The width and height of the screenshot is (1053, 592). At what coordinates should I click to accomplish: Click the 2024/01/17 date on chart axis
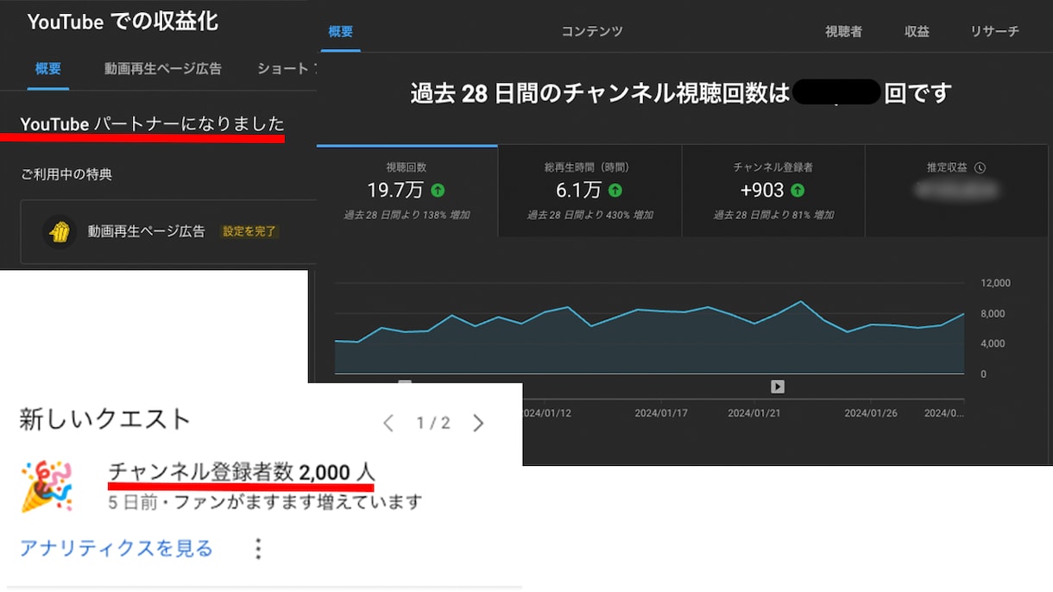click(x=661, y=413)
